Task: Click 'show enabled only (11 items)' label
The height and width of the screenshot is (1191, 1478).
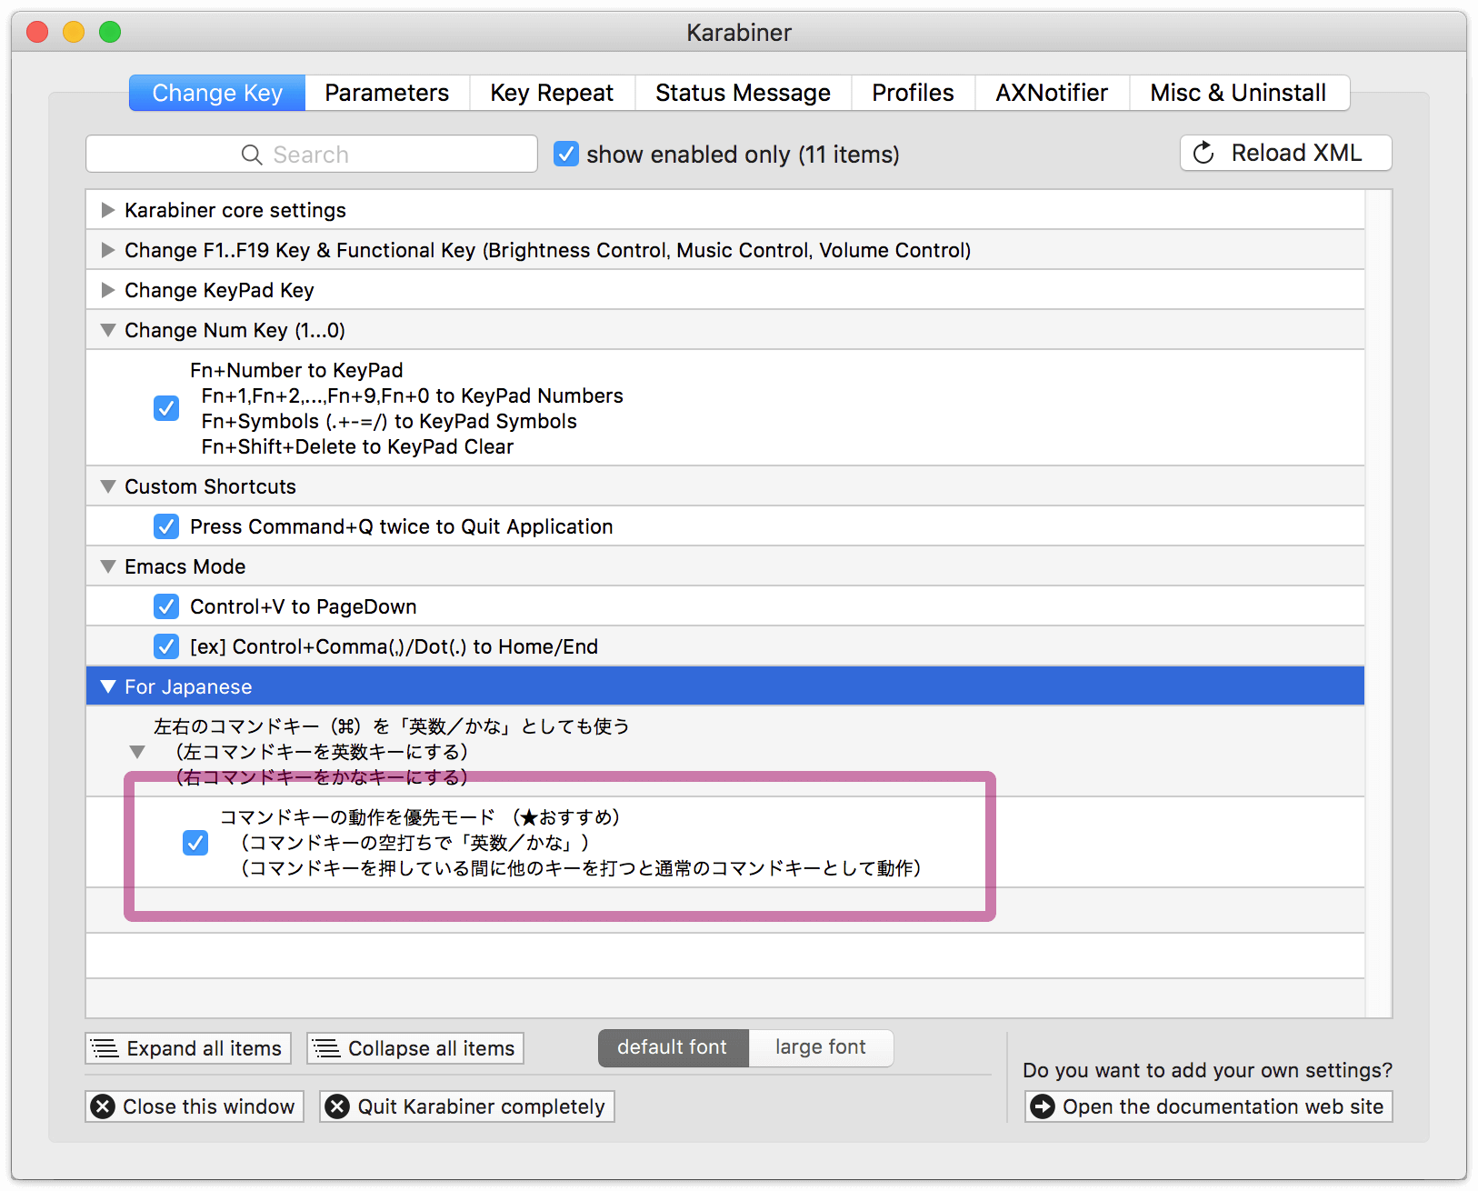Action: [743, 155]
